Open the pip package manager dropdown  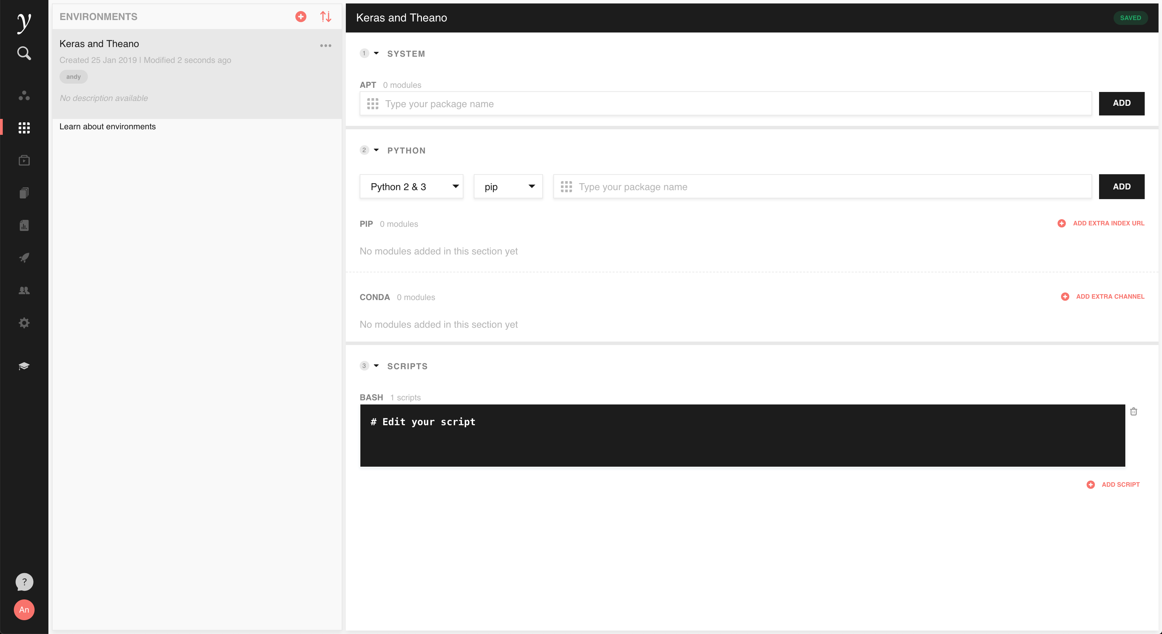[x=508, y=187]
